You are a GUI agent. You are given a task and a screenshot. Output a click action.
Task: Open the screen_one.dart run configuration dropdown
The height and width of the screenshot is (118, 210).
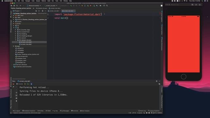tap(51, 6)
